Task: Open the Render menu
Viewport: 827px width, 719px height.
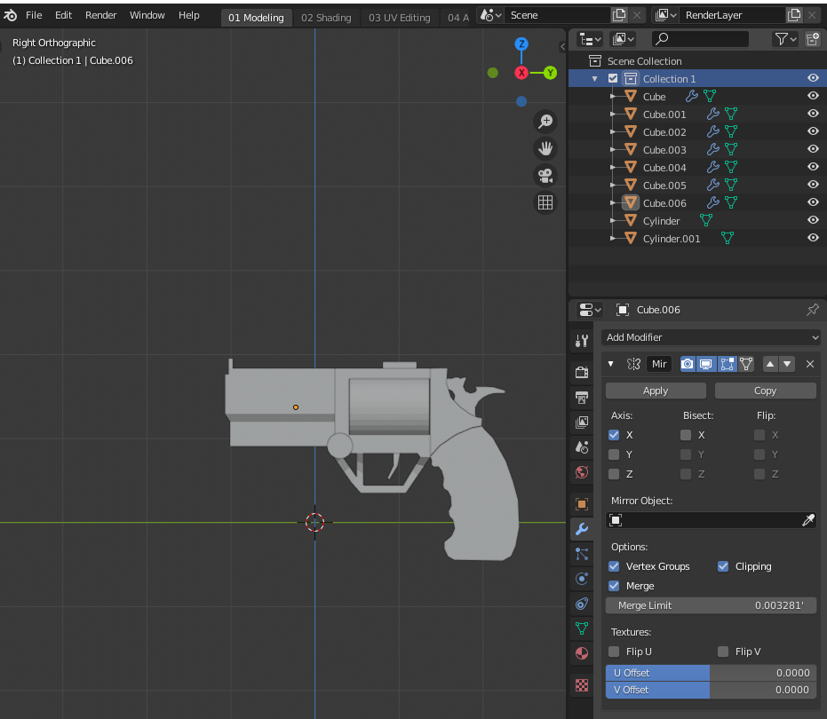Action: (100, 15)
